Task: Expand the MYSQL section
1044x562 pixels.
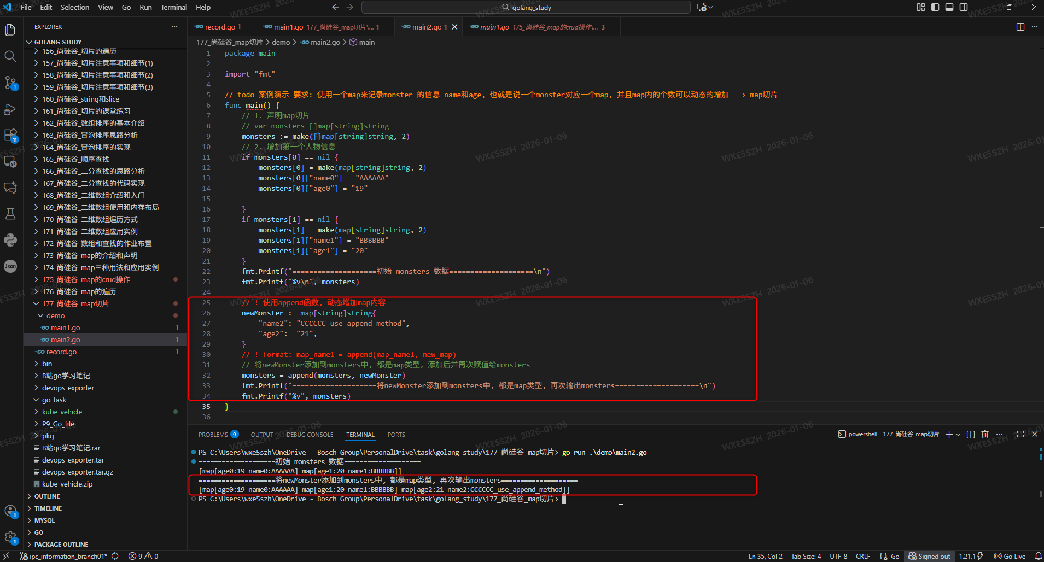Action: (105, 520)
